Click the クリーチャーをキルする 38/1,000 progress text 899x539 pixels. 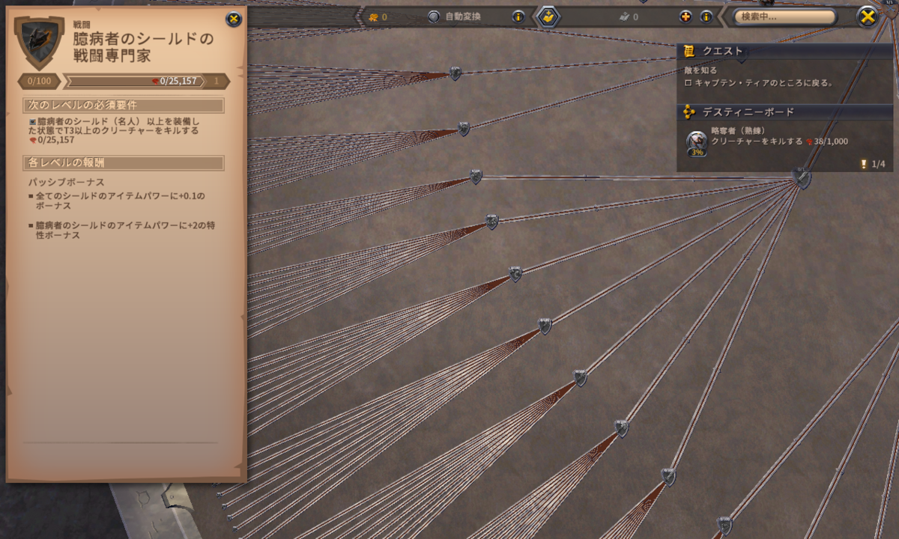pos(780,141)
